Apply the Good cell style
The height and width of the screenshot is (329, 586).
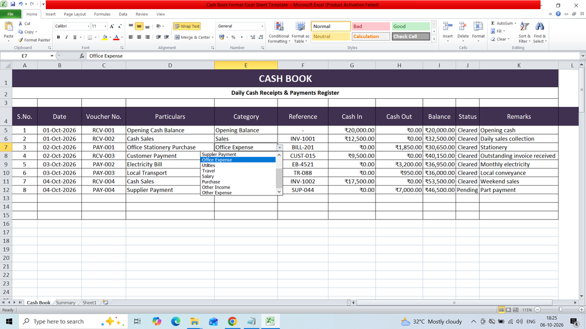(x=410, y=26)
